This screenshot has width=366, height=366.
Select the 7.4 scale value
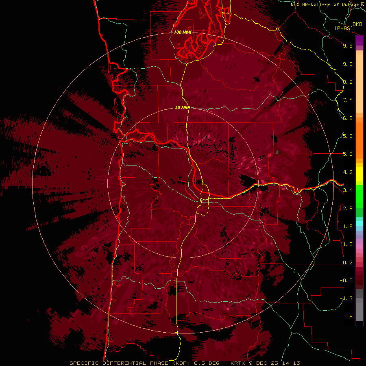(348, 100)
